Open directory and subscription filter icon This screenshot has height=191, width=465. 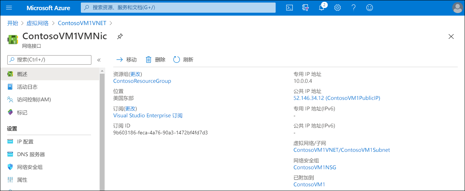(x=306, y=8)
